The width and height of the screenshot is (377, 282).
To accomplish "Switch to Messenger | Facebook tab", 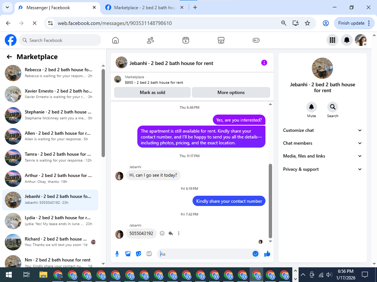I will pos(57,8).
